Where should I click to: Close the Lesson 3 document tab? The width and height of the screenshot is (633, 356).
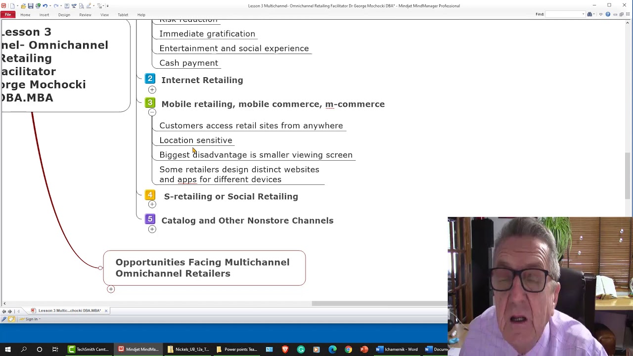click(x=106, y=311)
